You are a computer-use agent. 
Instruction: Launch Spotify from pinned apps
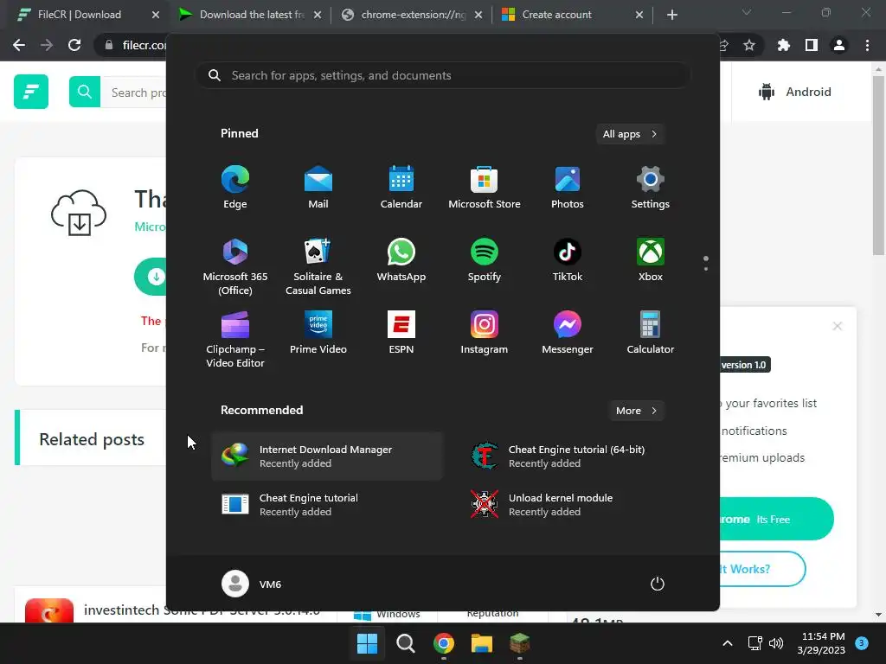tap(485, 261)
